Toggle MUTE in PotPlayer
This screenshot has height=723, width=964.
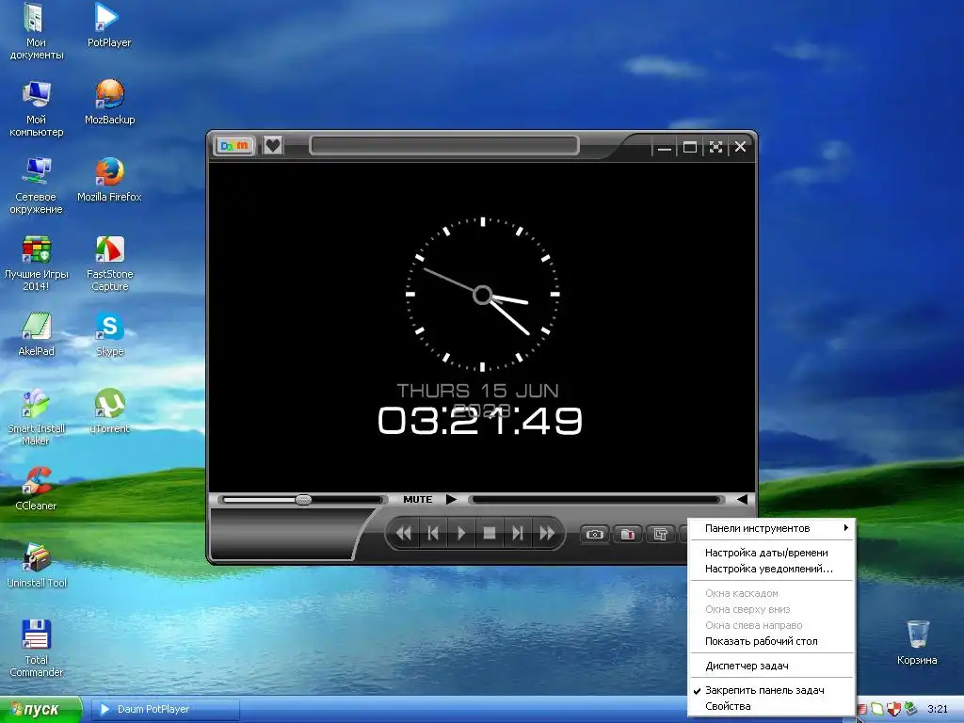[417, 499]
